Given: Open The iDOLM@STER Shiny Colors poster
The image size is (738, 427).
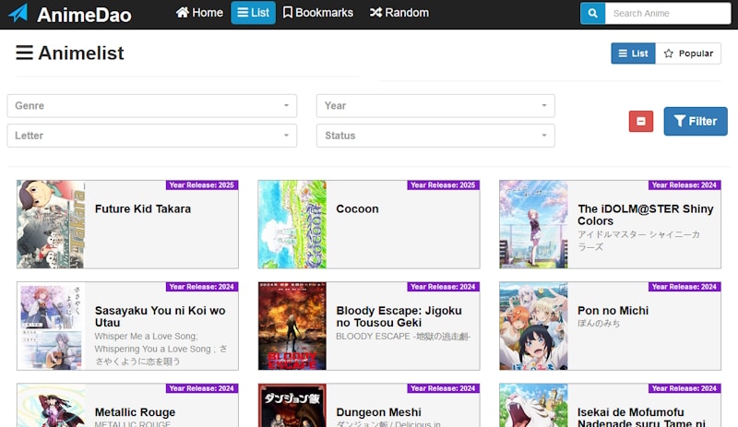Looking at the screenshot, I should (534, 224).
